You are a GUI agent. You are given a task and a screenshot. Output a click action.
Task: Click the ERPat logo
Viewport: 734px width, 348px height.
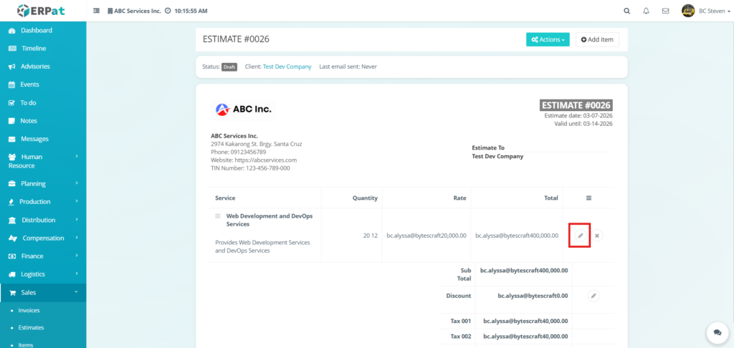coord(43,11)
